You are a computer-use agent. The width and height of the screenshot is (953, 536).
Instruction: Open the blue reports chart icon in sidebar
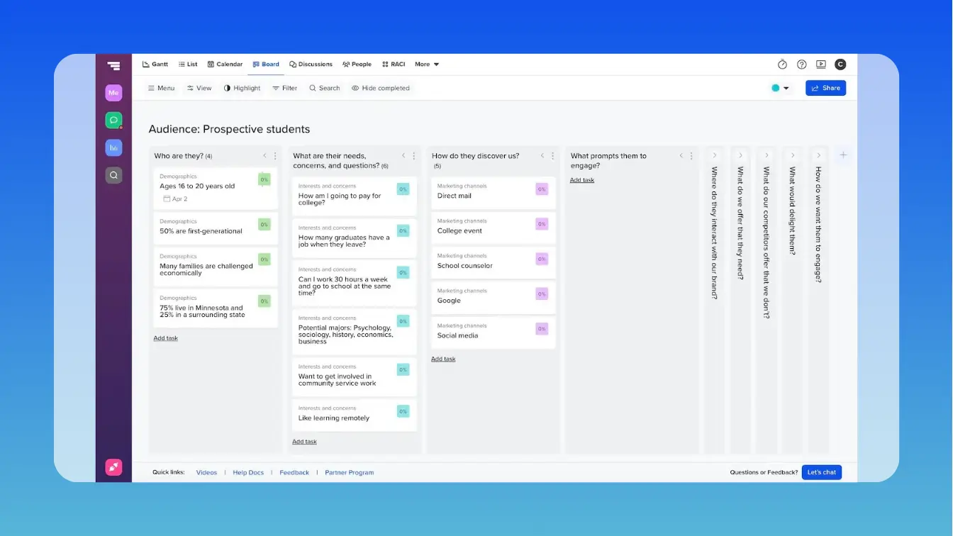(x=113, y=147)
